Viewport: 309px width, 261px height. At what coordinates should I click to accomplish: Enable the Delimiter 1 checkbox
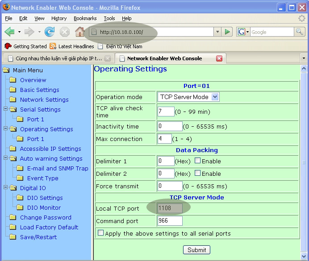point(198,161)
